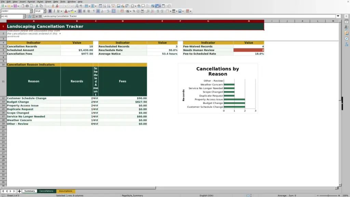Toggle bold formatting
This screenshot has height=197, width=350.
[x=50, y=11]
